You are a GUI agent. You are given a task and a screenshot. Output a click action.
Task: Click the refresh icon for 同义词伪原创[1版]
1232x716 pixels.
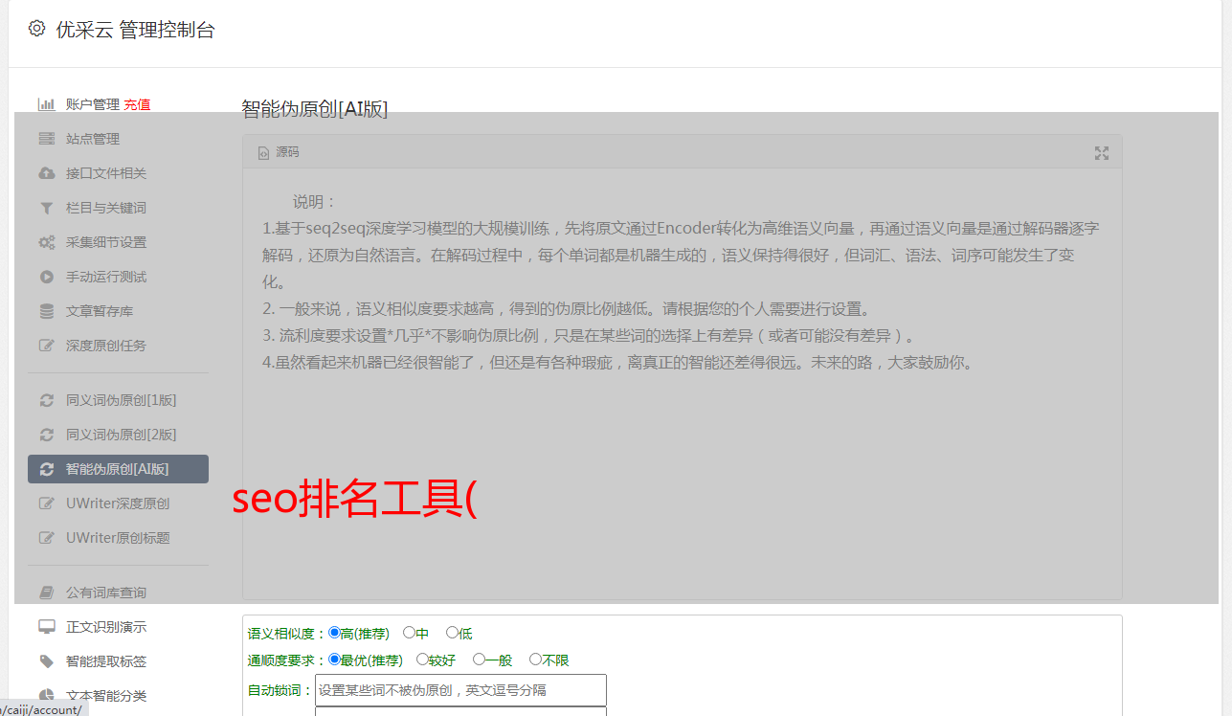46,400
